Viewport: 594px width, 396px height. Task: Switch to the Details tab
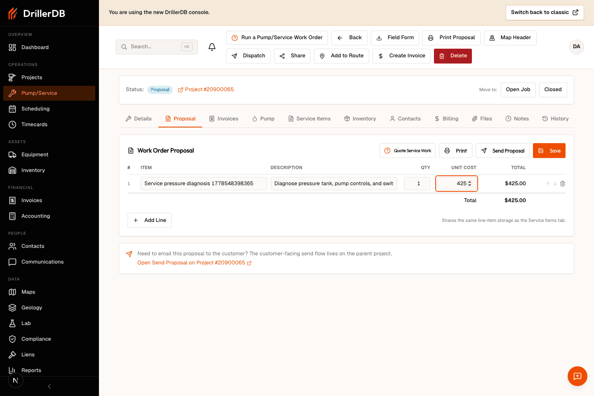point(139,119)
